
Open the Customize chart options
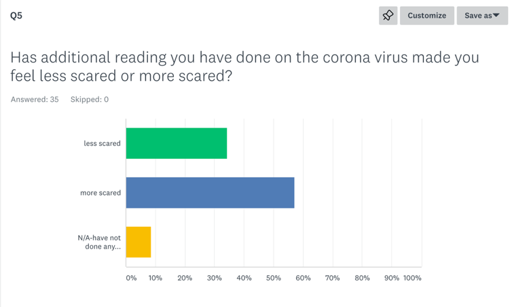(426, 16)
